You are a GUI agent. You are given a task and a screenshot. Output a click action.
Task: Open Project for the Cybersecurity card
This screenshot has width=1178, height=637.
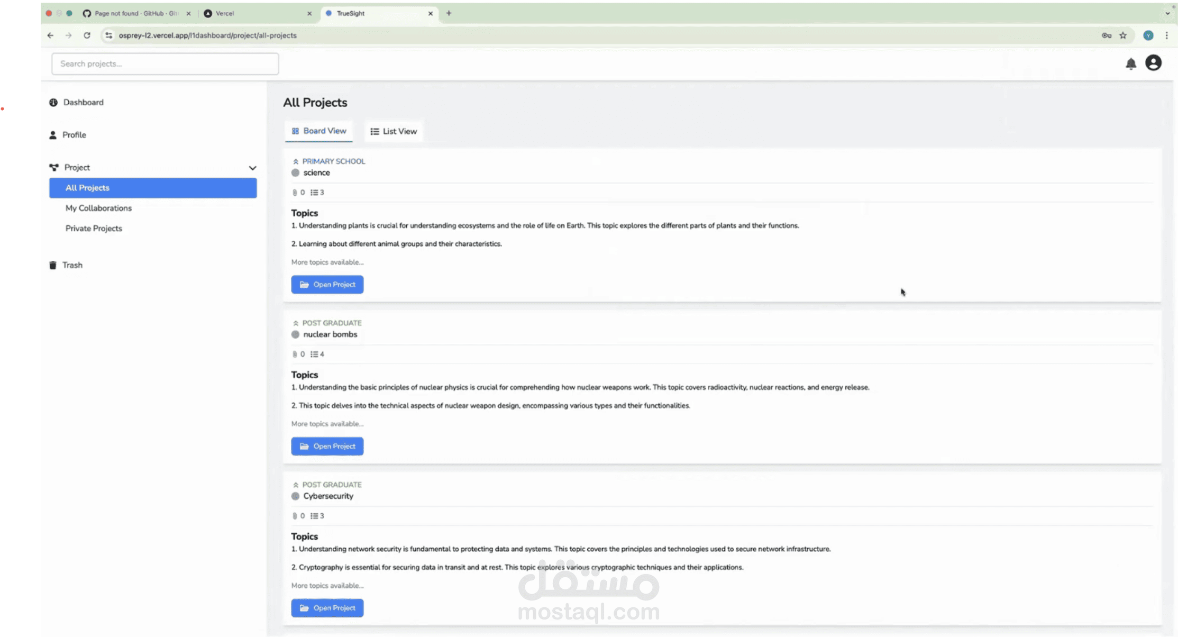[x=327, y=608]
